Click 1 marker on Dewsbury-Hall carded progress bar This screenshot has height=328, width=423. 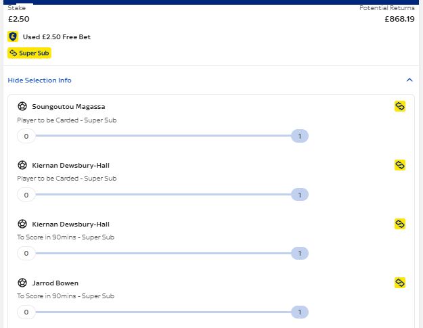(x=299, y=195)
